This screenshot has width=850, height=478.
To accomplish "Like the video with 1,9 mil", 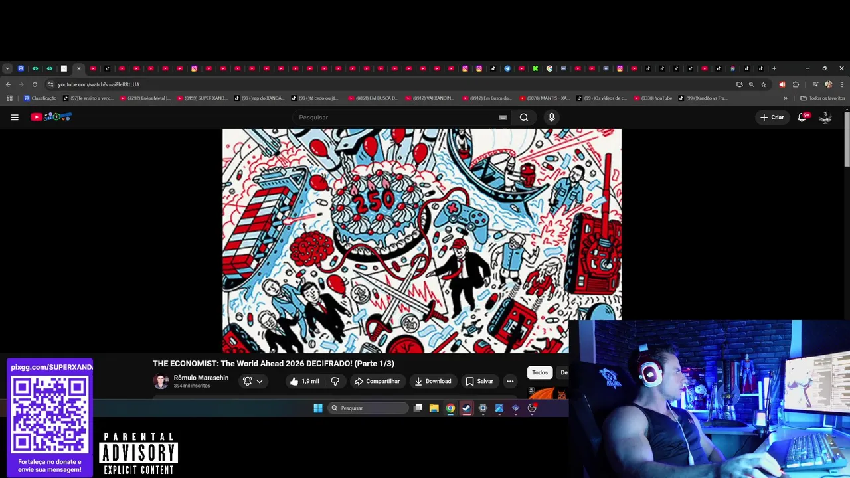I will (304, 381).
